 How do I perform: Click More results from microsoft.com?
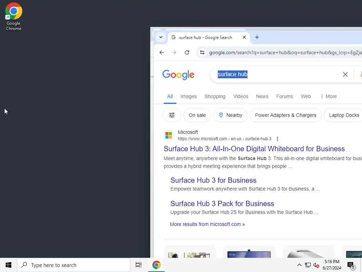pyautogui.click(x=207, y=224)
